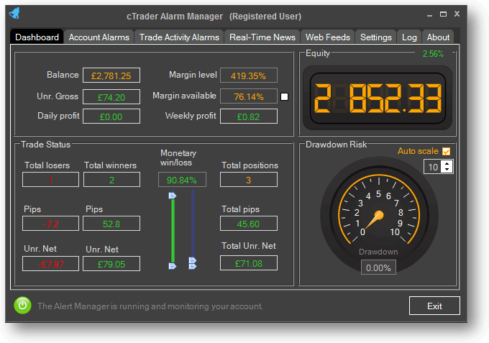The image size is (489, 343).
Task: Open the About tab
Action: pyautogui.click(x=438, y=37)
